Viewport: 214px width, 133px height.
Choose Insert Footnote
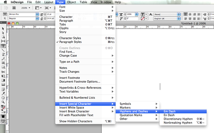pyautogui.click(x=86, y=78)
